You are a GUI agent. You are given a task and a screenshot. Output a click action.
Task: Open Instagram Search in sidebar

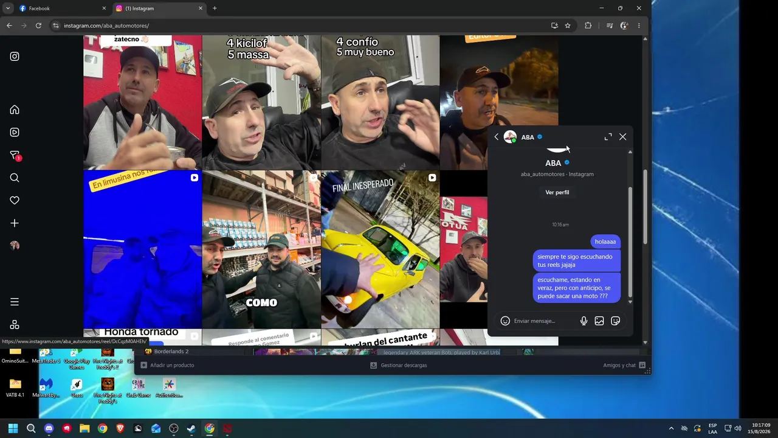coord(15,178)
